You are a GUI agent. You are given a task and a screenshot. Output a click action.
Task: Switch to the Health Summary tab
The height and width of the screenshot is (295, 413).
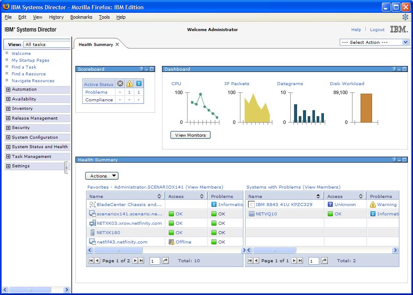point(95,44)
